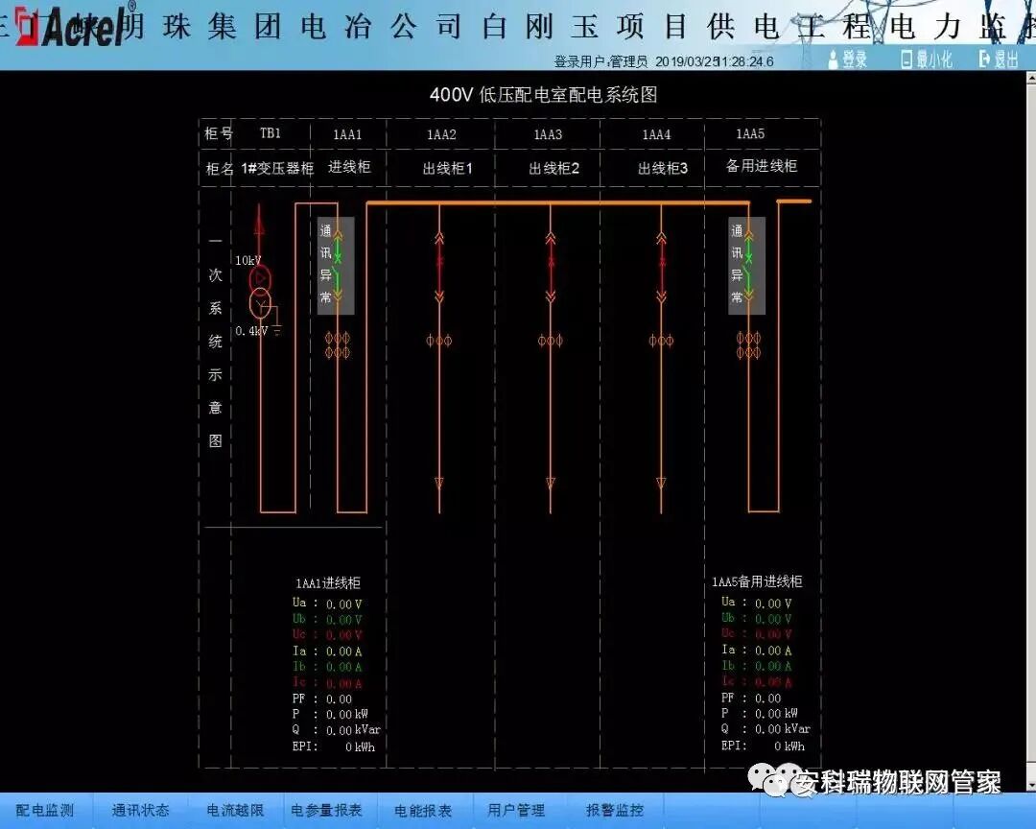Click the 1AA2 outgoing feeder arrow
Screen dimensions: 1036x829
[x=439, y=484]
